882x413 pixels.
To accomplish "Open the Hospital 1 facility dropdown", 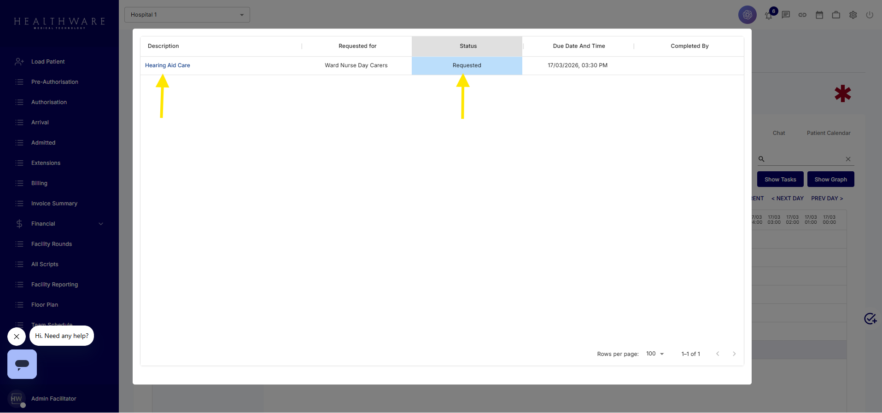I will click(x=187, y=15).
